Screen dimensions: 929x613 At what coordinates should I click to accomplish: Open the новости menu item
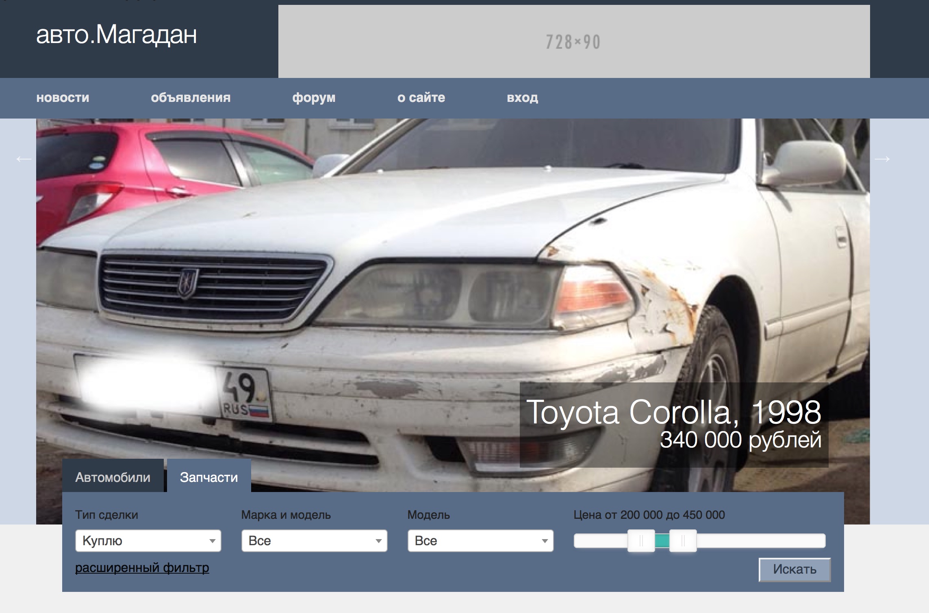[63, 98]
